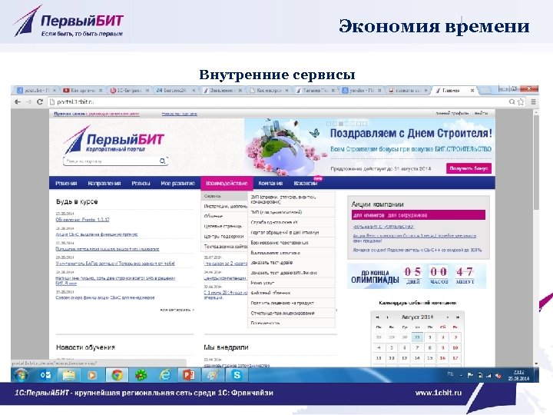Choose Меню услуг service item

[291, 283]
